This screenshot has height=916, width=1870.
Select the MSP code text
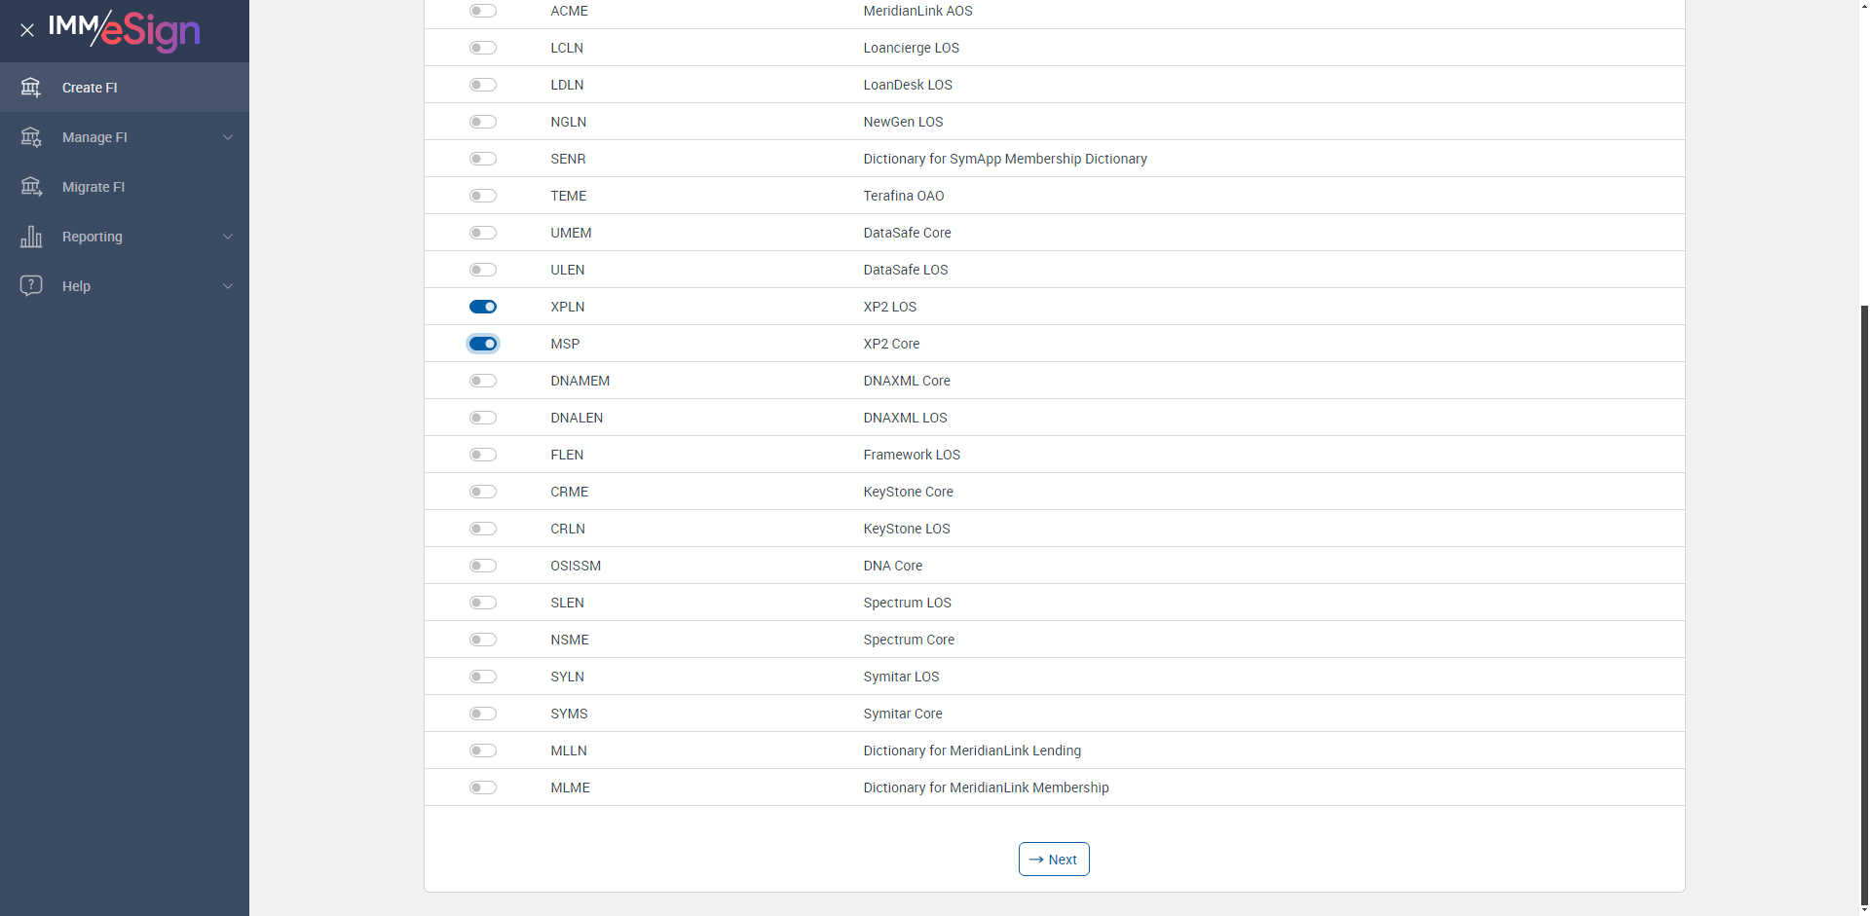565,344
